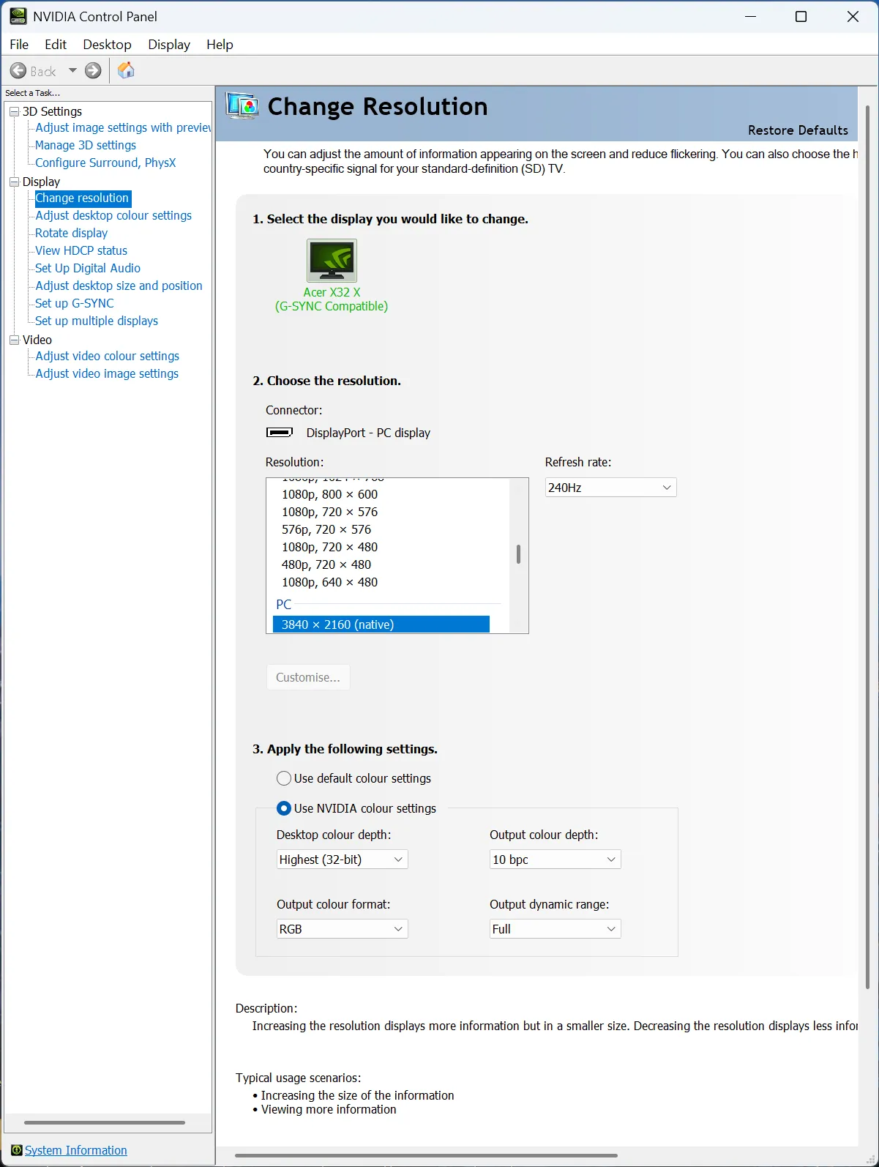Select 1080p, 800 × 600 resolution
879x1167 pixels.
click(329, 494)
